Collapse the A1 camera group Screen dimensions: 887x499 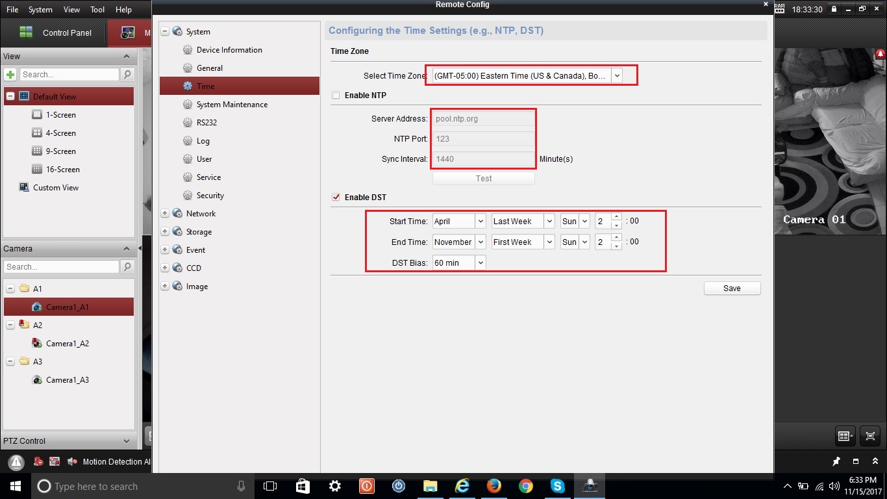(x=10, y=288)
